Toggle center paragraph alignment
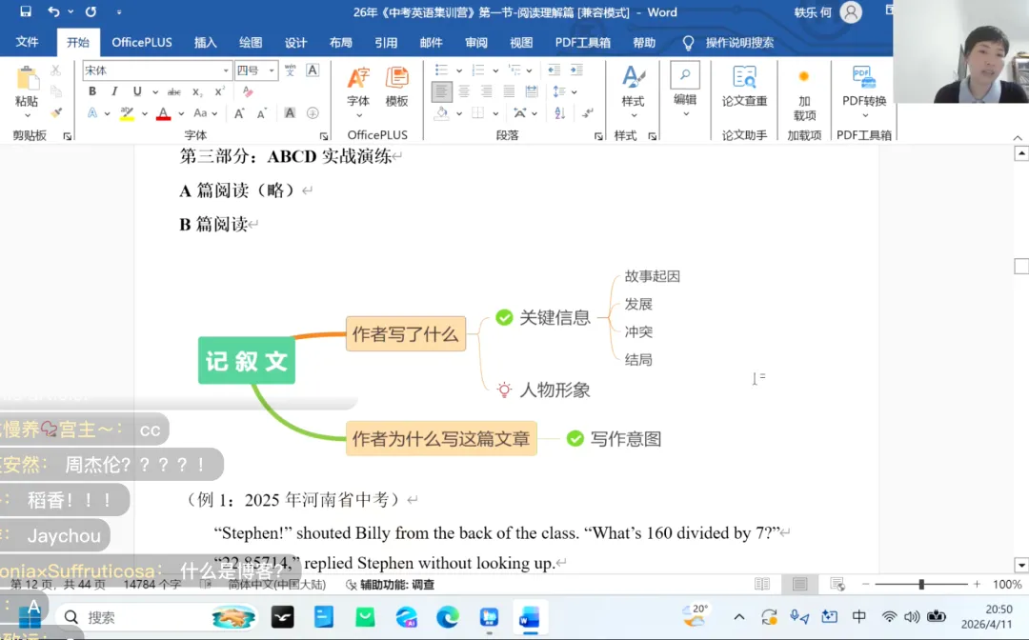The height and width of the screenshot is (640, 1029). (x=466, y=91)
